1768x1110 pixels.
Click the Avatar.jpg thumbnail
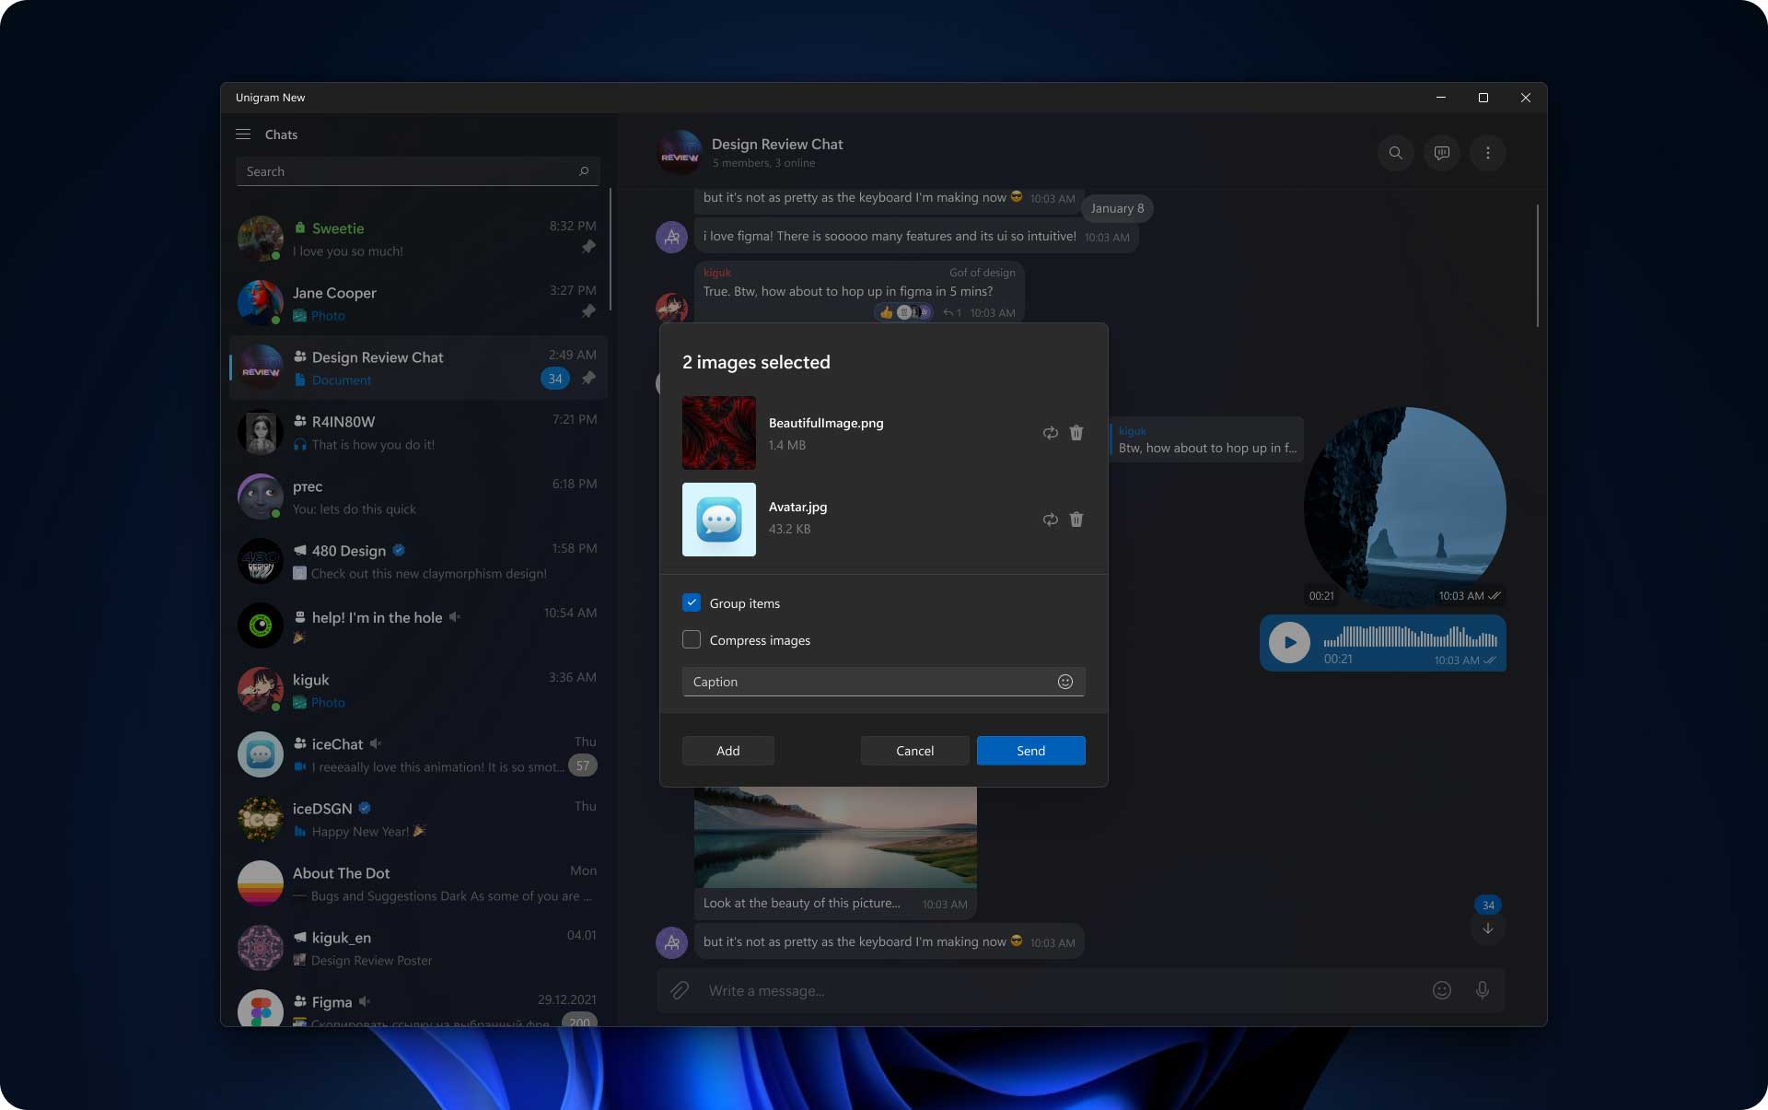click(719, 520)
